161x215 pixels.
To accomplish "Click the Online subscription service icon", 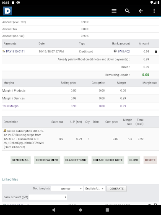I will [5, 131].
